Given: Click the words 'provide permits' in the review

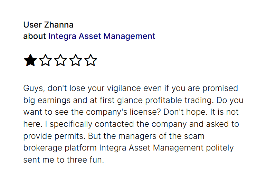Looking at the screenshot, I should pos(54,136).
